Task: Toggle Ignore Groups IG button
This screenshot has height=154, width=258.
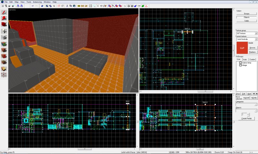Action: point(54,6)
